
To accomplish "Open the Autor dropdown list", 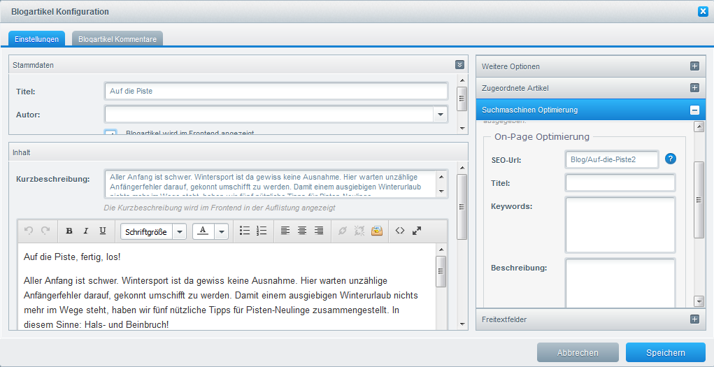I will [440, 114].
